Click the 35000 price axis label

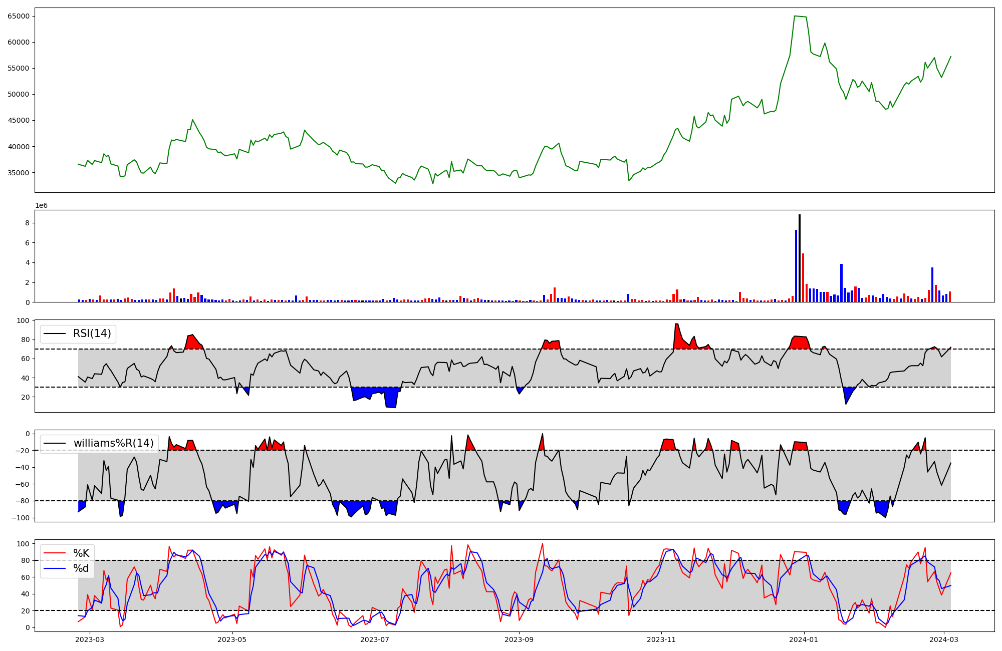pyautogui.click(x=19, y=173)
